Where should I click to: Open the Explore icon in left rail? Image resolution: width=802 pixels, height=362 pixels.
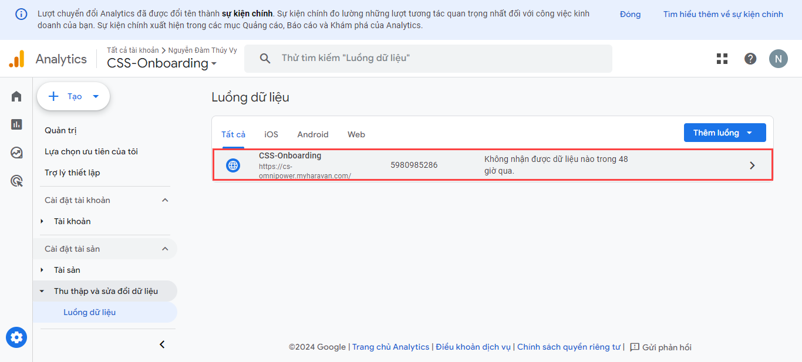point(16,153)
